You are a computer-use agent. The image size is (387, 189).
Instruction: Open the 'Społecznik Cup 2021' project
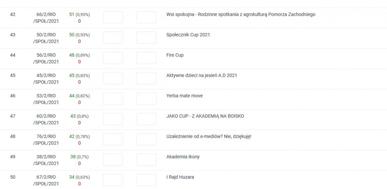(x=188, y=35)
